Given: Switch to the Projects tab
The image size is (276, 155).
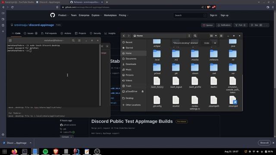Looking at the screenshot, I should [x=81, y=33].
